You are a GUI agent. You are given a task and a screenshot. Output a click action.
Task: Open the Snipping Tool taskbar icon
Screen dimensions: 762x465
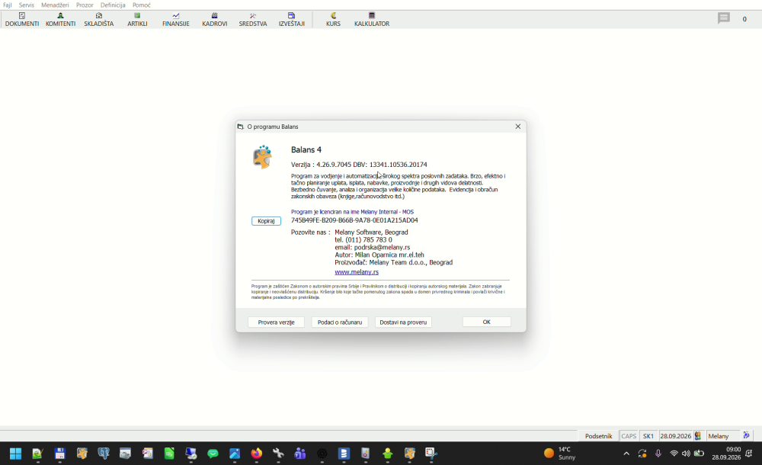tap(431, 454)
